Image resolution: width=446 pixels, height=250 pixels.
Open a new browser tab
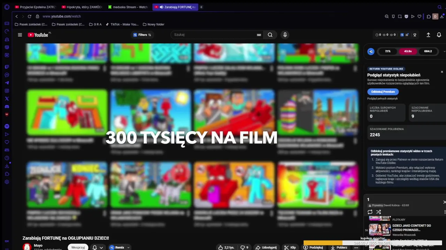pyautogui.click(x=201, y=7)
